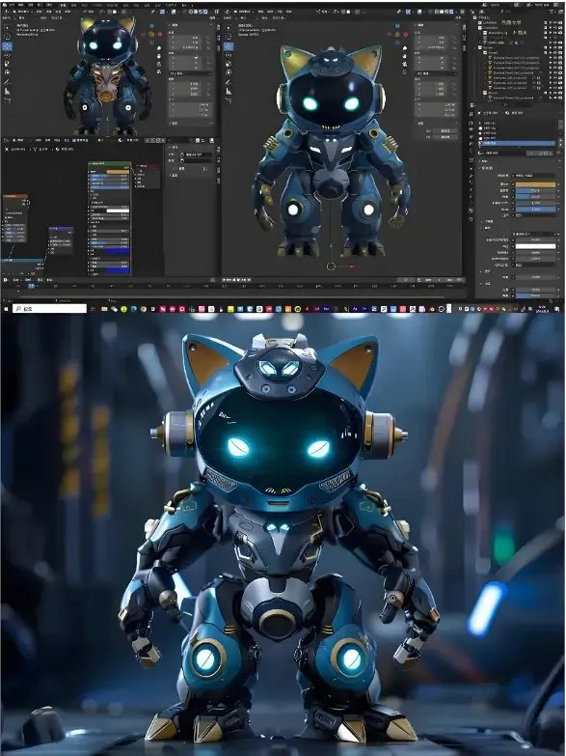Click yellow base color swatch in Properties panel
The height and width of the screenshot is (756, 566).
click(x=536, y=184)
